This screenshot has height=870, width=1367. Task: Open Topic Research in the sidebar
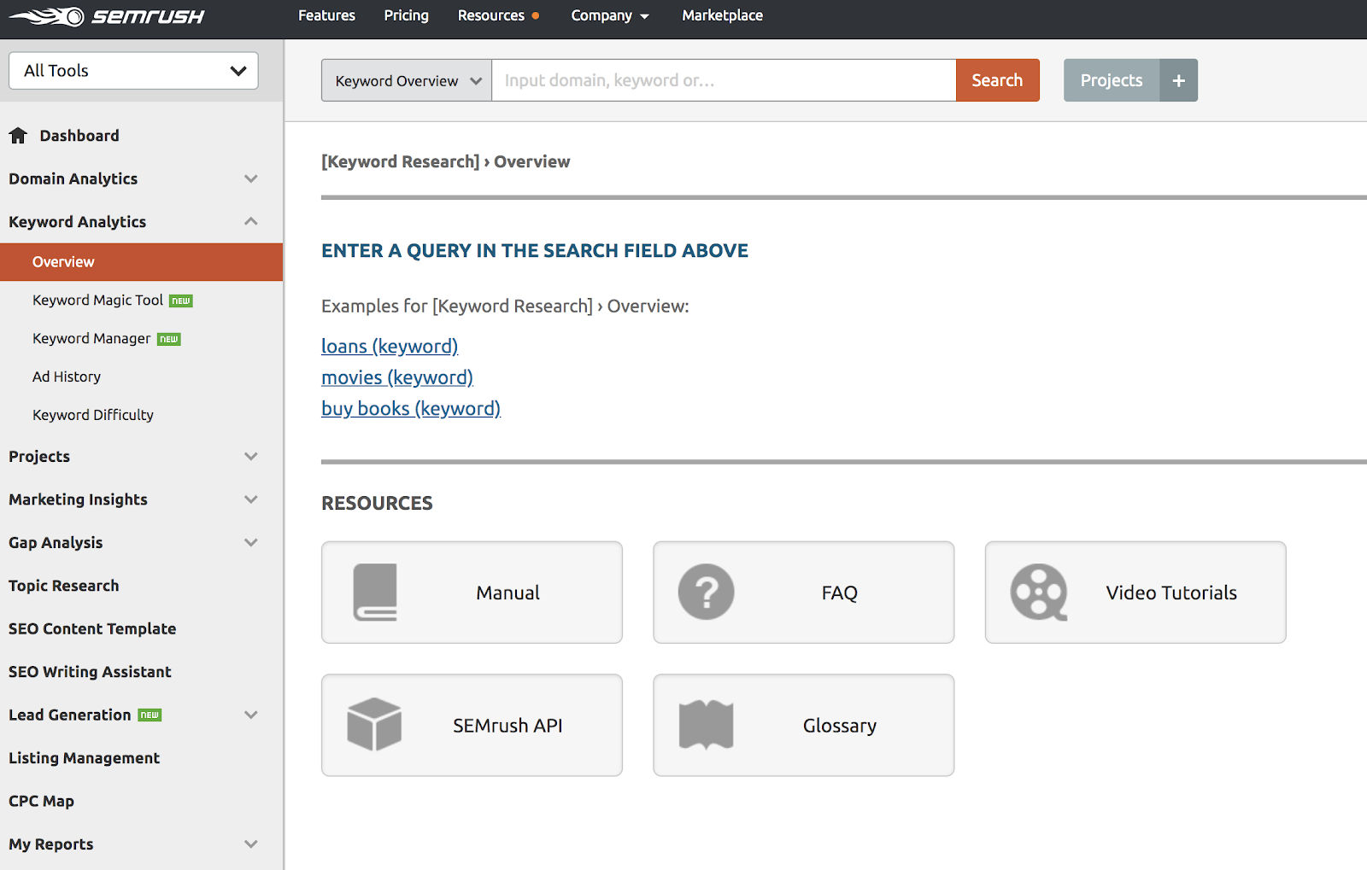[x=64, y=586]
